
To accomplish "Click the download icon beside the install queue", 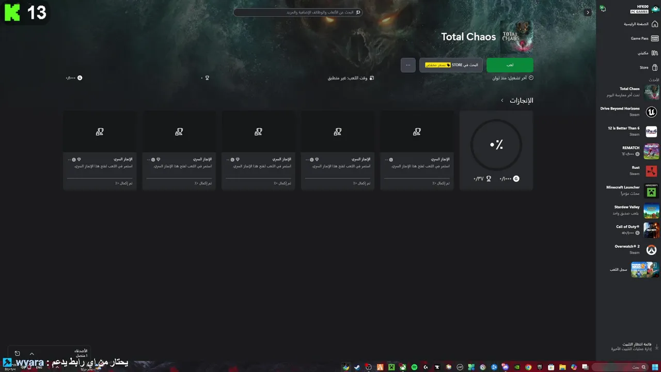I will tap(656, 346).
